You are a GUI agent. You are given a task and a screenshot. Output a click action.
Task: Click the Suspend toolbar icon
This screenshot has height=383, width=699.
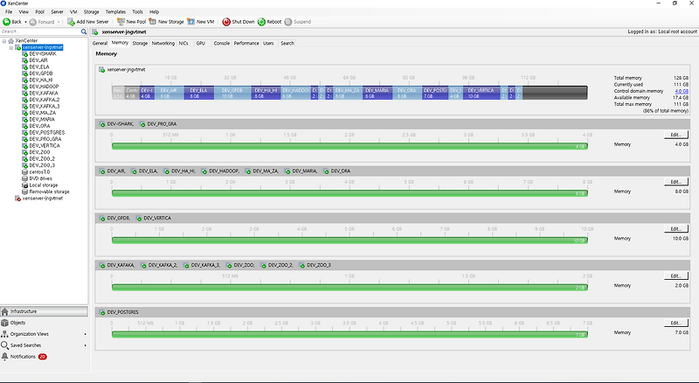pos(288,22)
